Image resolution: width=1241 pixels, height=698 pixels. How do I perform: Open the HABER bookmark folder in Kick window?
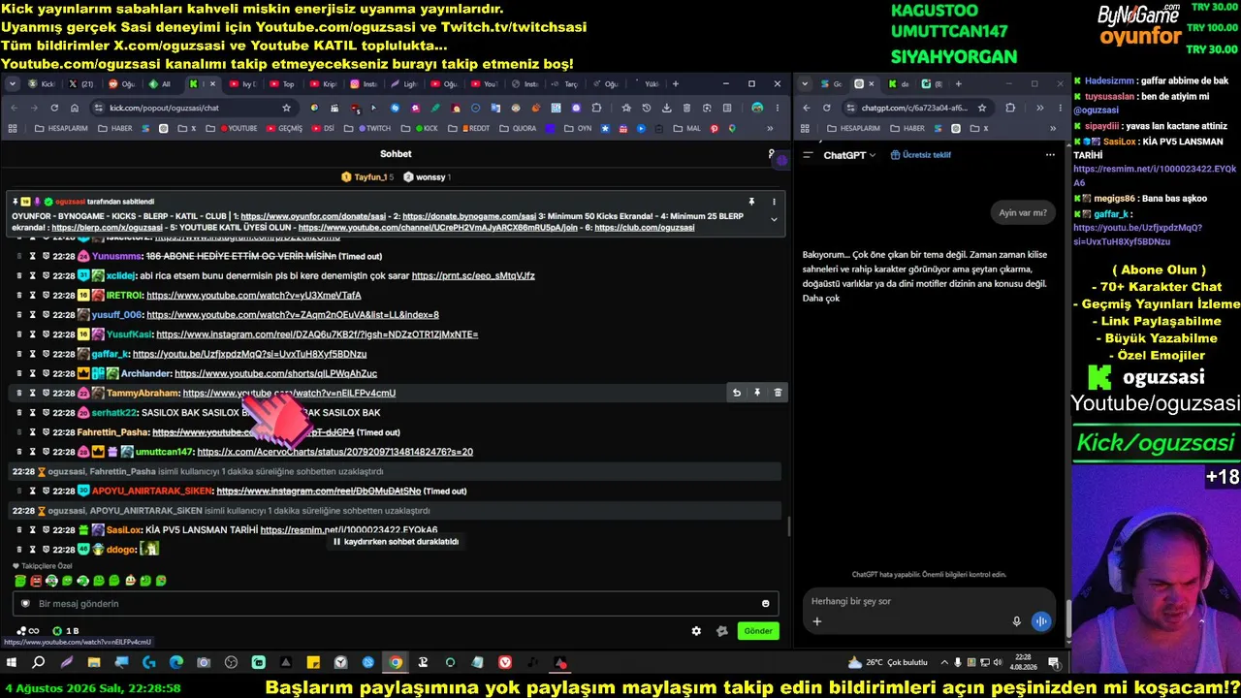(x=114, y=128)
